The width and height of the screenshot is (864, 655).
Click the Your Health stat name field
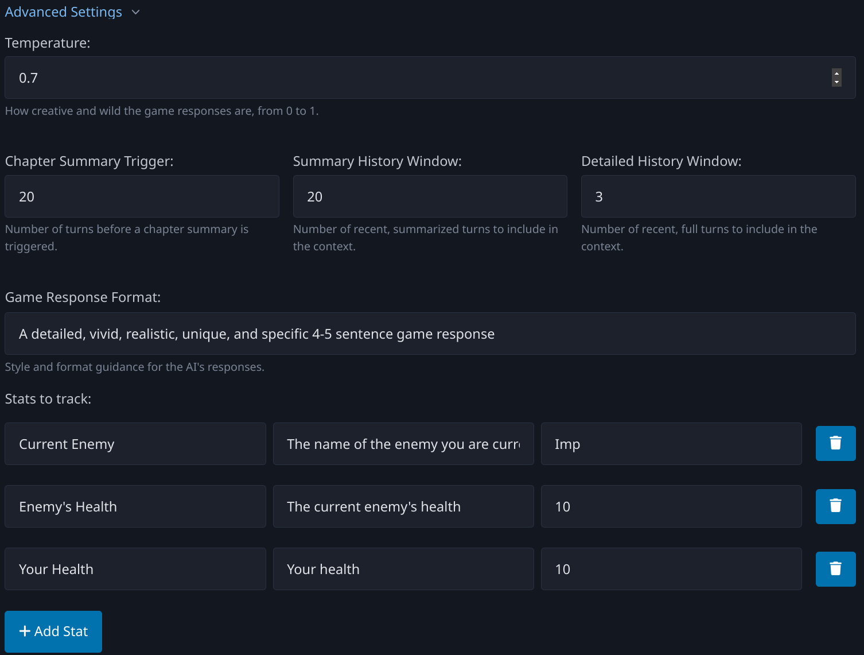[x=135, y=569]
